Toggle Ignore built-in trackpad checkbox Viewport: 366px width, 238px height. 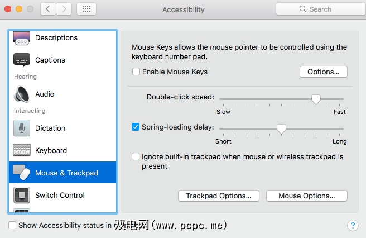[136, 157]
